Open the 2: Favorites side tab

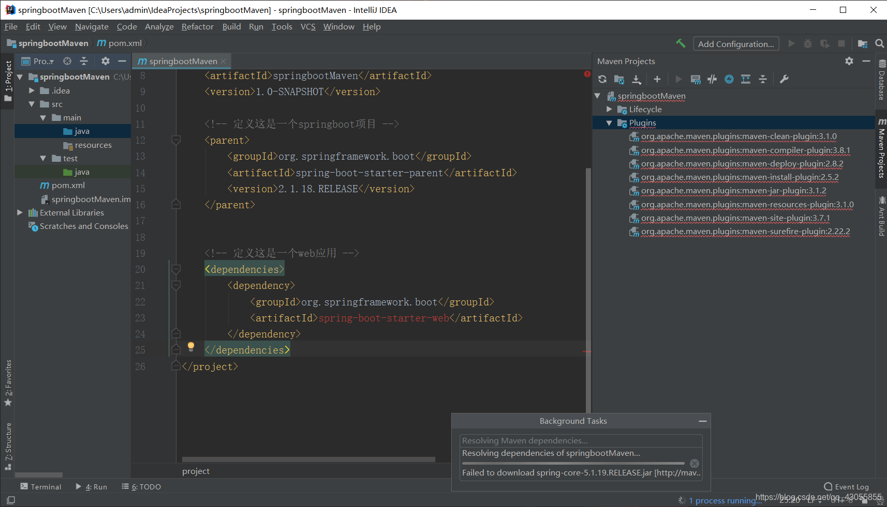coord(8,382)
